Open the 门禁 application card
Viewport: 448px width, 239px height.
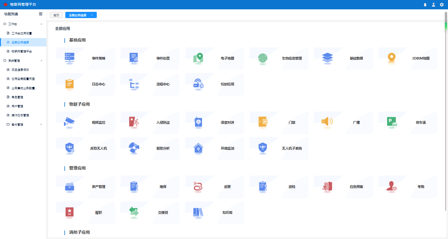279,123
